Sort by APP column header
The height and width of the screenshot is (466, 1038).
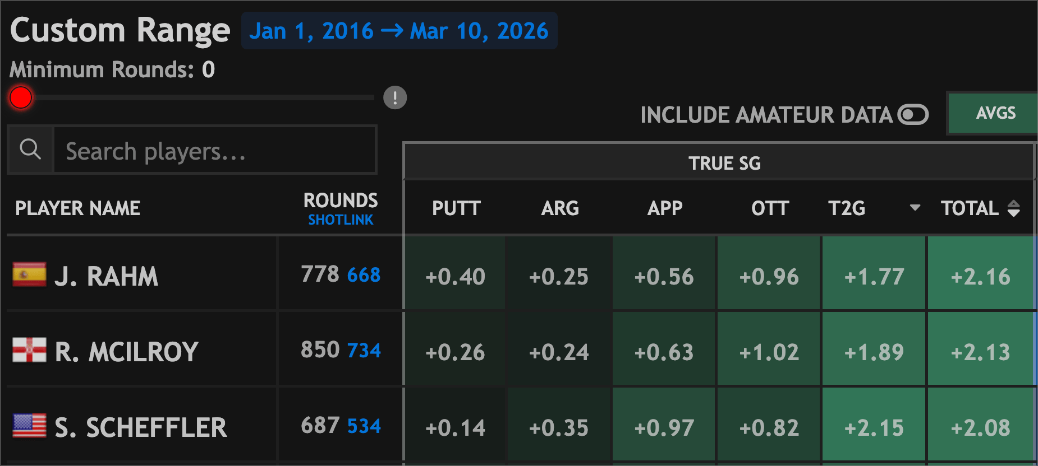click(665, 208)
